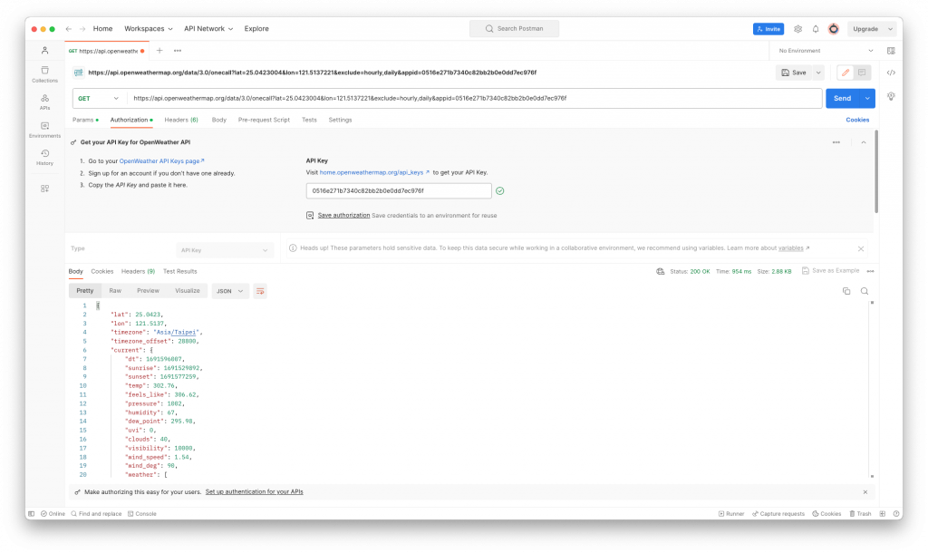Viewport: 928px width, 553px height.
Task: Switch to the request Headers (6) tab
Action: pyautogui.click(x=181, y=120)
